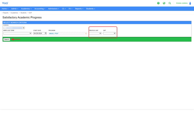Click the plus icon in Program field
The width and height of the screenshot is (194, 119).
(86, 34)
